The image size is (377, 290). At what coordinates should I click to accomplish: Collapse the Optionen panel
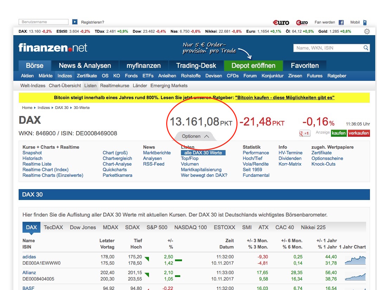point(195,136)
